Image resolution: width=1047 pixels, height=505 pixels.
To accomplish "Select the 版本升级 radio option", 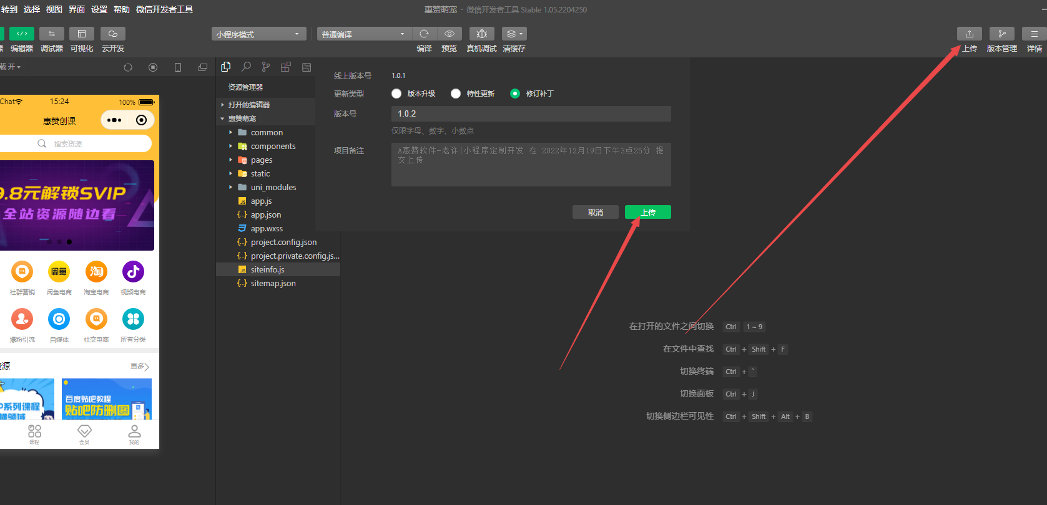I will pos(396,94).
